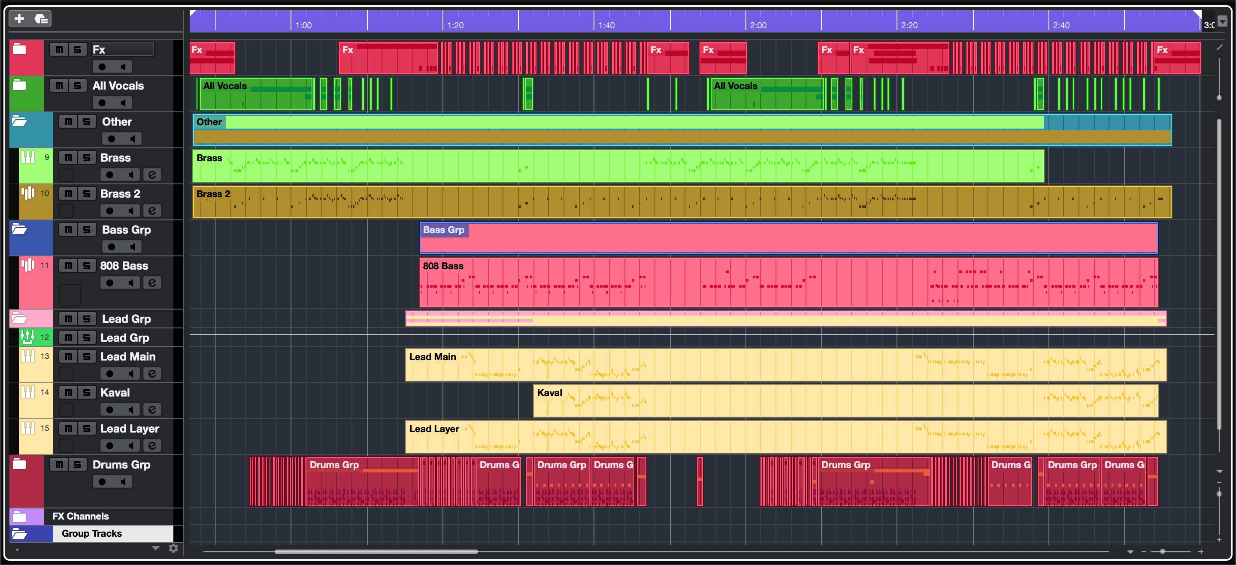
Task: Click the Kaval track keyboard icon
Action: click(28, 392)
